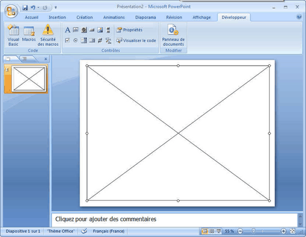Click Visualiser le code

point(136,40)
